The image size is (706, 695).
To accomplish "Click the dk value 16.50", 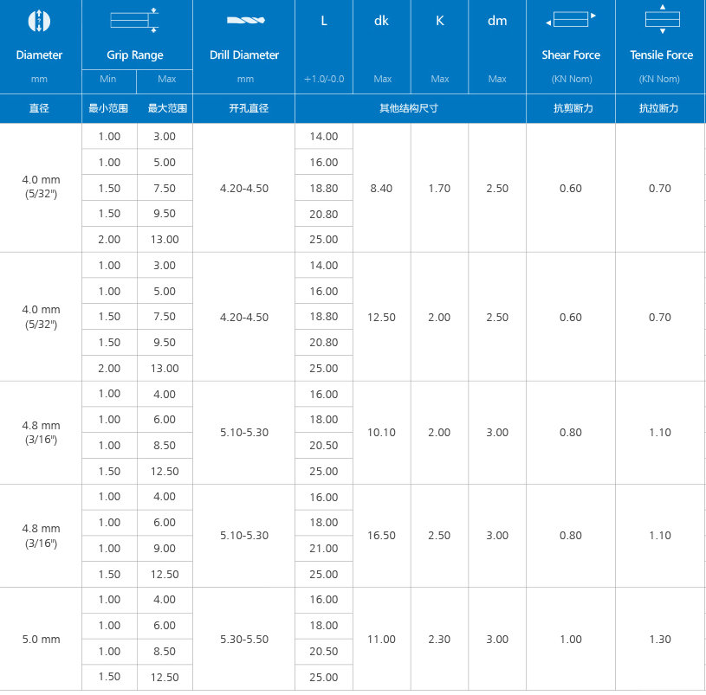I will 381,536.
